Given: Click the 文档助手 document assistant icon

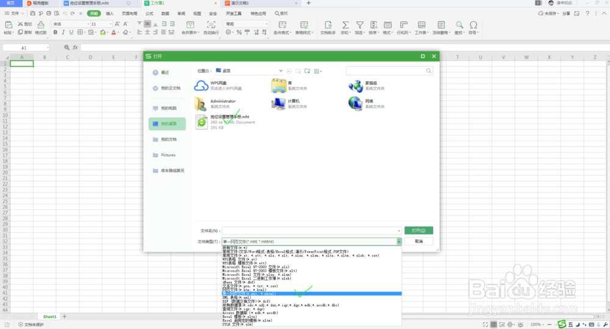Looking at the screenshot, I should [x=328, y=25].
